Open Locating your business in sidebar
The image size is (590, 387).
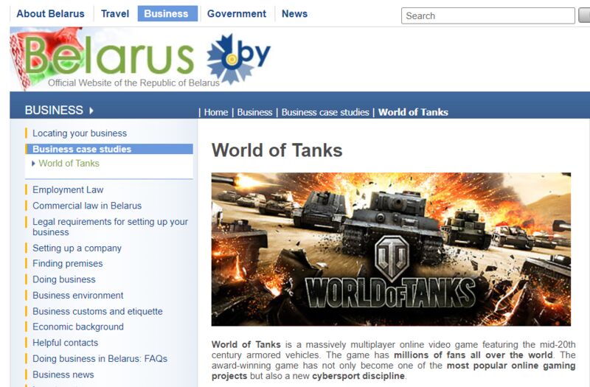[80, 133]
